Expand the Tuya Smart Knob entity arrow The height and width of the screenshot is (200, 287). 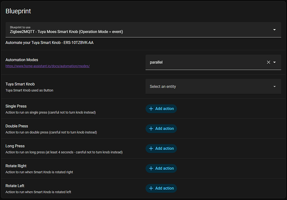[275, 87]
